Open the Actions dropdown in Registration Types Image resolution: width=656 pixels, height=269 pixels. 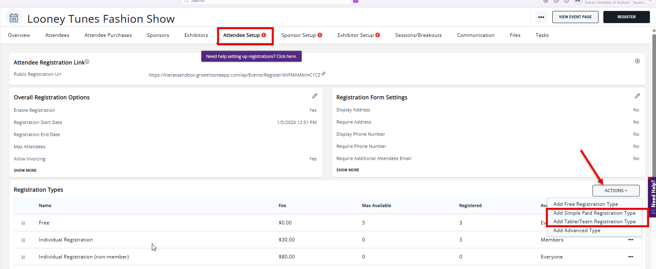(x=616, y=190)
